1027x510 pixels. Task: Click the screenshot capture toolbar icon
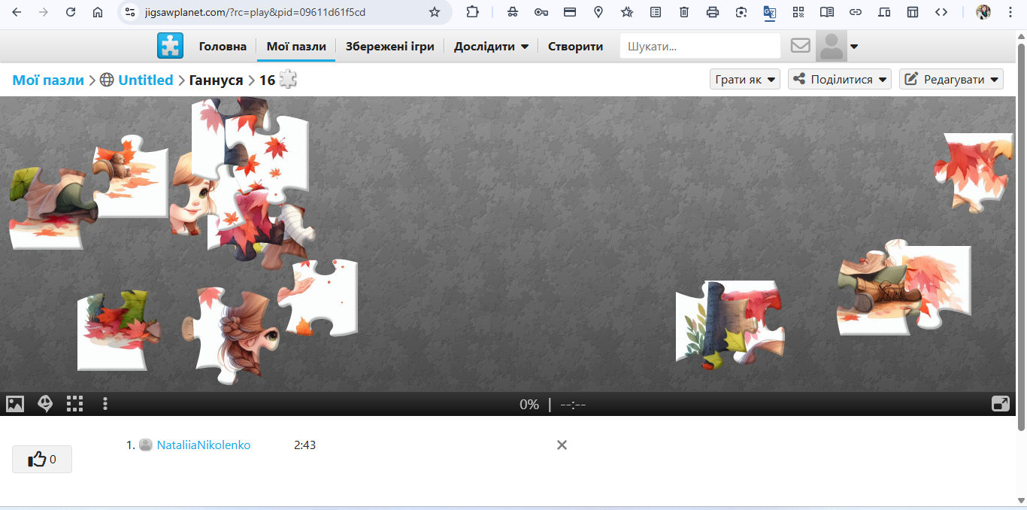pos(741,12)
